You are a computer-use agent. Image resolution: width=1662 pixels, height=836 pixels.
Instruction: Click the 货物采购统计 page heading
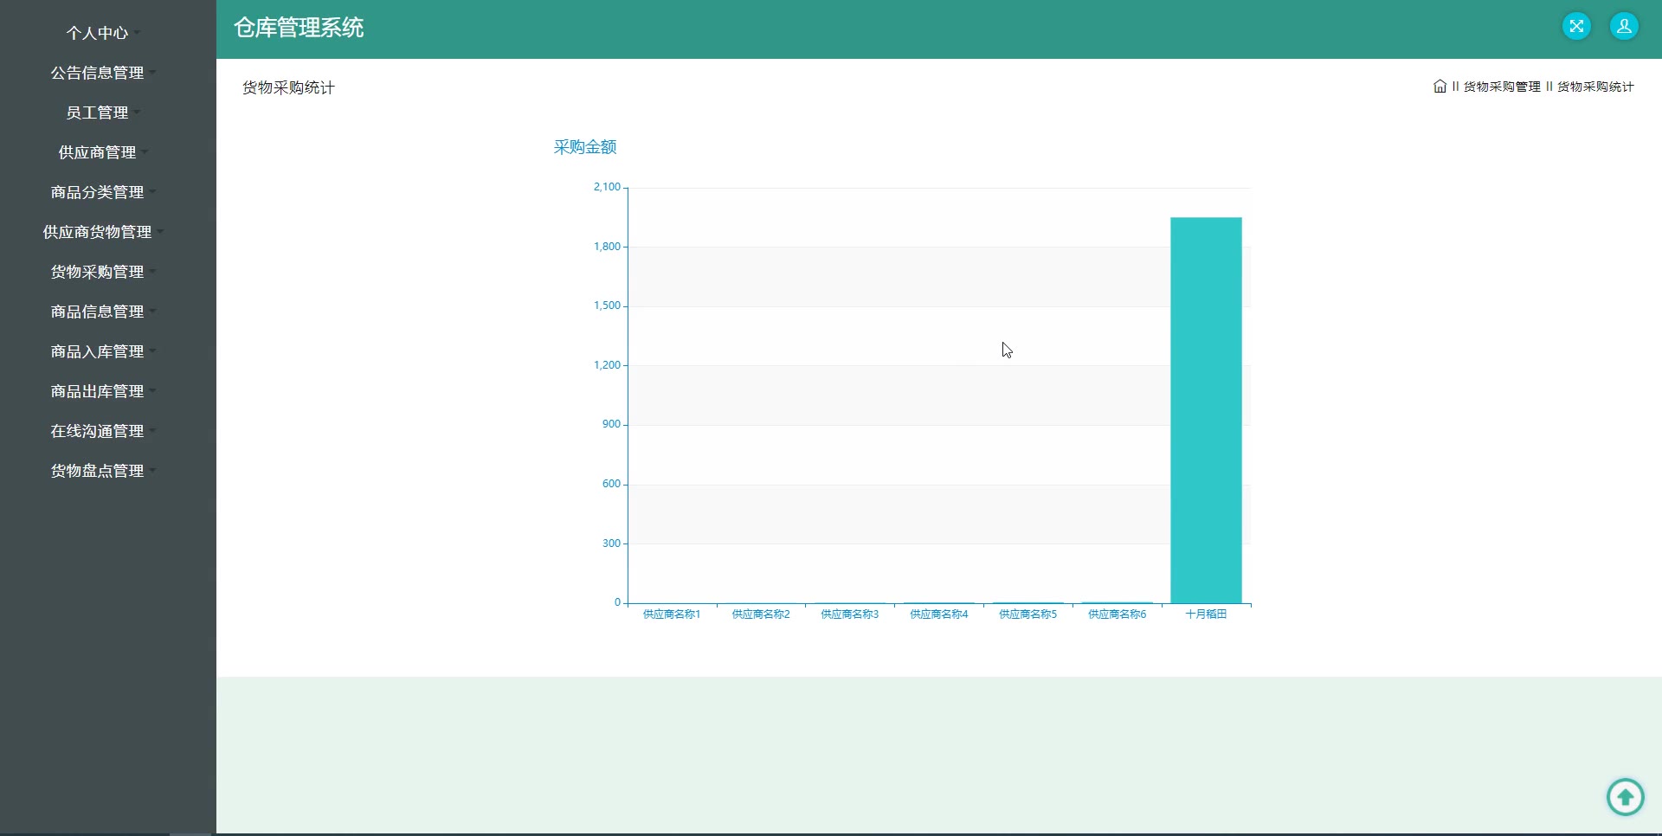pos(288,87)
